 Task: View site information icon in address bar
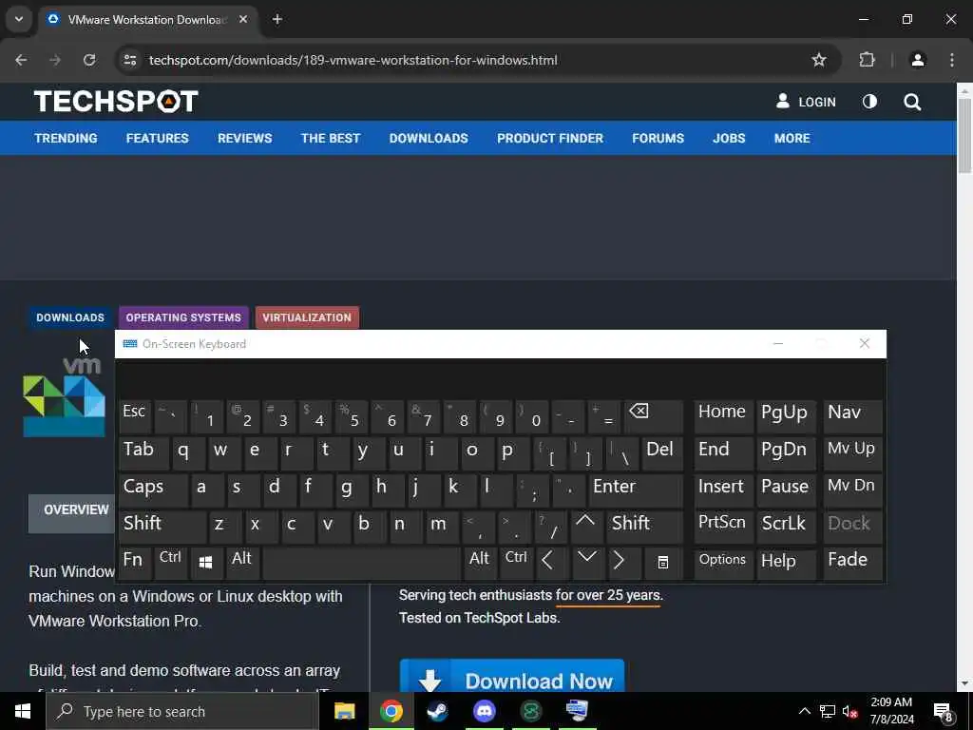point(129,60)
